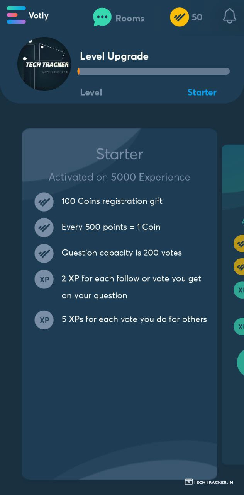This screenshot has width=244, height=495.
Task: Tap XP badge for voting for others
Action: 44,320
